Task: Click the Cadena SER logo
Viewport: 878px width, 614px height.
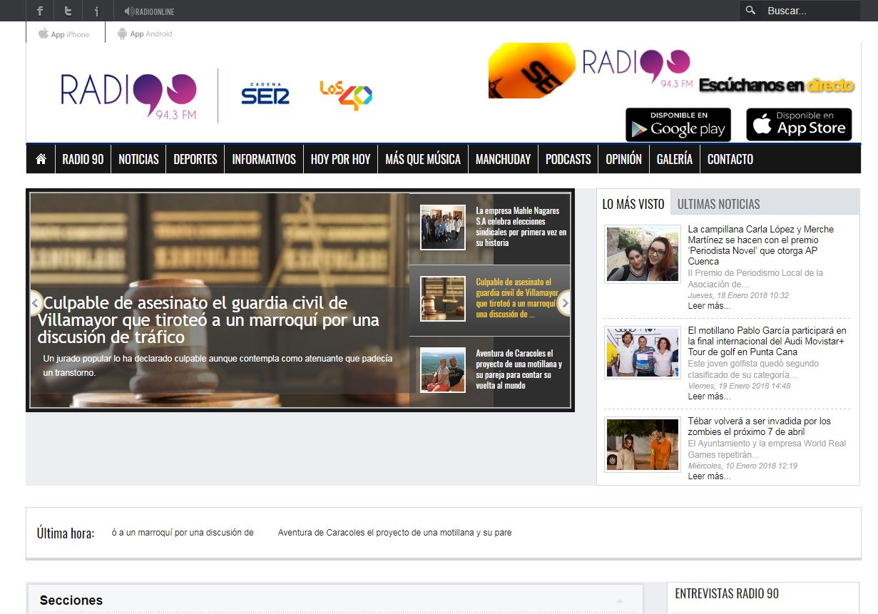Action: [265, 93]
